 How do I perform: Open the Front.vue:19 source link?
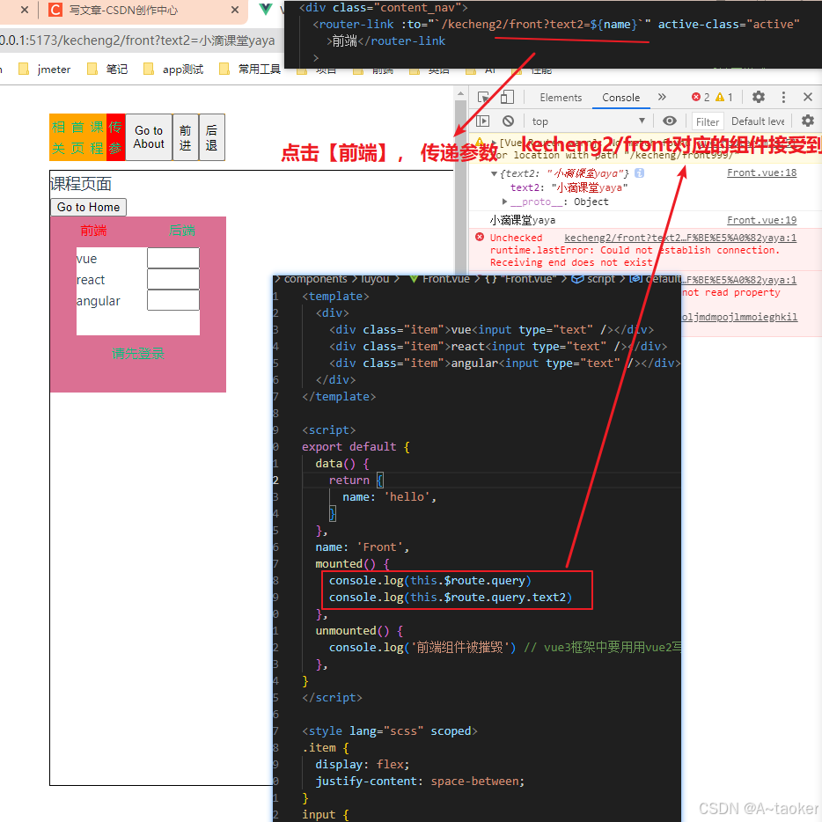761,220
